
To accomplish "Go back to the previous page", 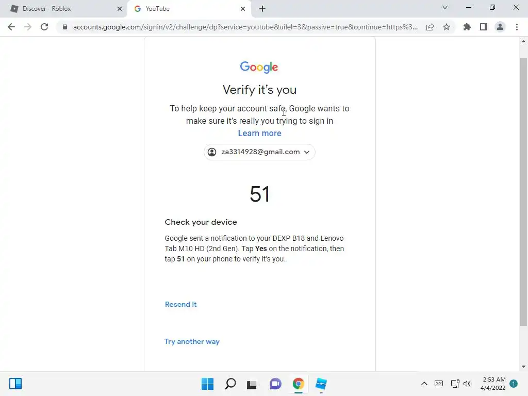I will 11,27.
